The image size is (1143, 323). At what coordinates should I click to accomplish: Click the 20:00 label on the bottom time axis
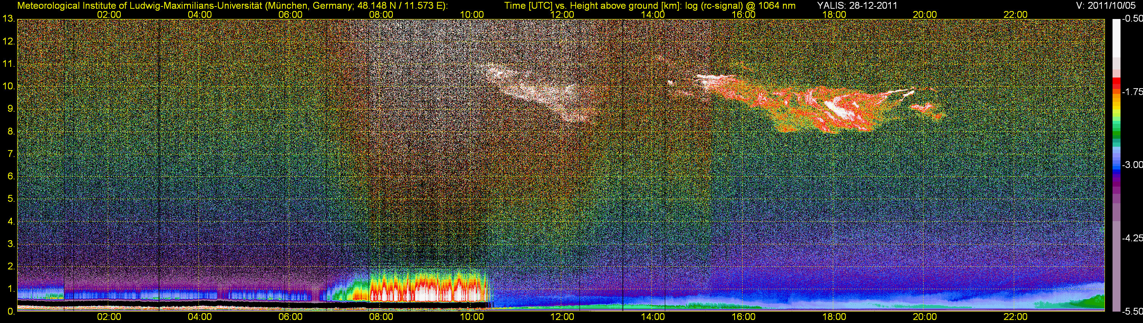[925, 317]
